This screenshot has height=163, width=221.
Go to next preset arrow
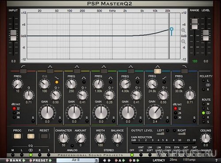50,160
